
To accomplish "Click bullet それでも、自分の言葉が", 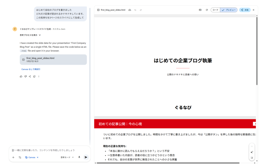I will pyautogui.click(x=142, y=160).
